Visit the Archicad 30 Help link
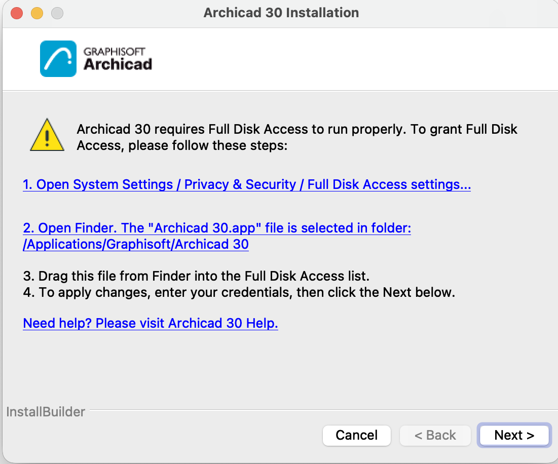 tap(150, 323)
